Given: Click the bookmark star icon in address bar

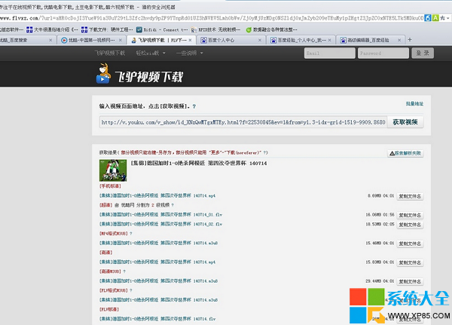Looking at the screenshot, I should click(x=442, y=18).
